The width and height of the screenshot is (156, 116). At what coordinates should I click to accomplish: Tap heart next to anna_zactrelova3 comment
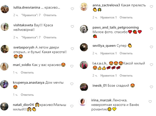click(151, 7)
